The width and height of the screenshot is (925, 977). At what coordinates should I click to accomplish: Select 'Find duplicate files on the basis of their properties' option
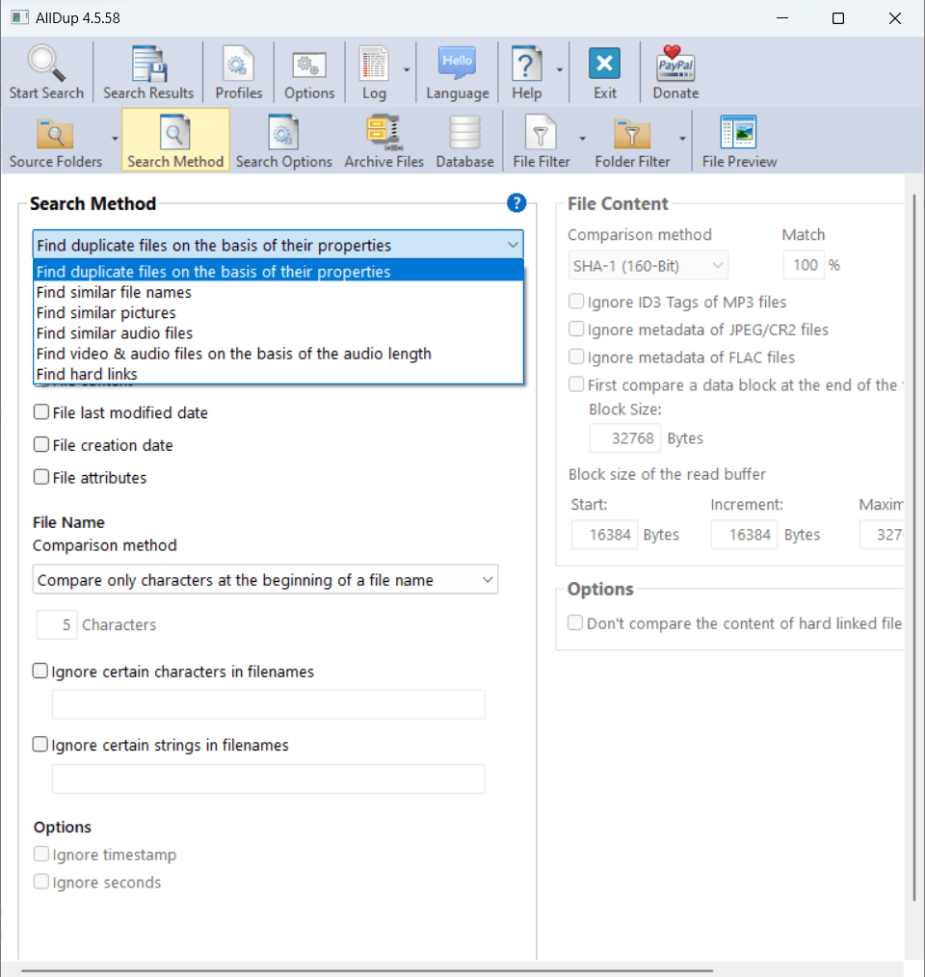[278, 272]
